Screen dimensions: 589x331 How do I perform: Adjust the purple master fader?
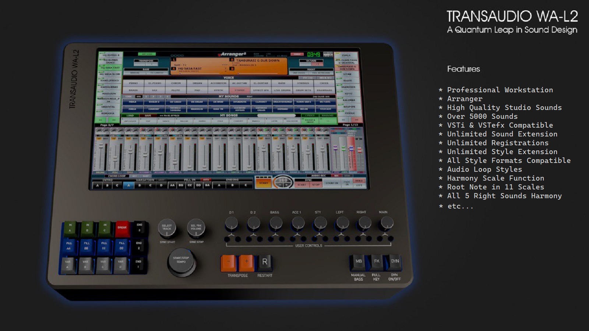point(335,148)
